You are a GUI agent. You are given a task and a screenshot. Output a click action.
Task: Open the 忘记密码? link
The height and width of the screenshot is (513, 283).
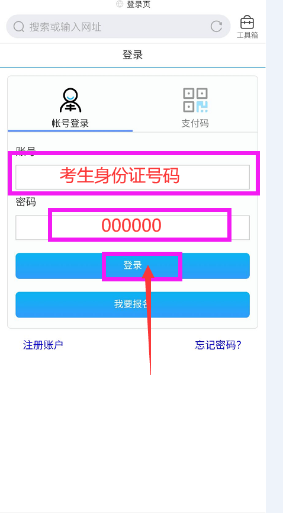(218, 345)
